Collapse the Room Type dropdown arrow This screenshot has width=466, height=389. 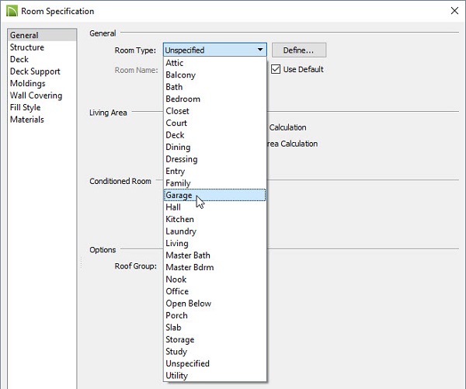260,50
